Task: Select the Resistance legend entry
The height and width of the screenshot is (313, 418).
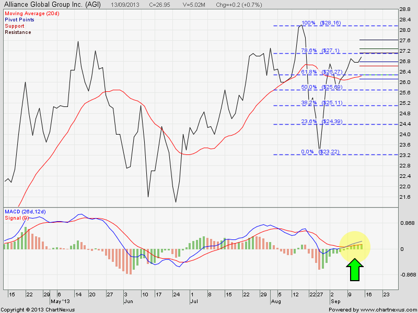Action: click(x=18, y=32)
